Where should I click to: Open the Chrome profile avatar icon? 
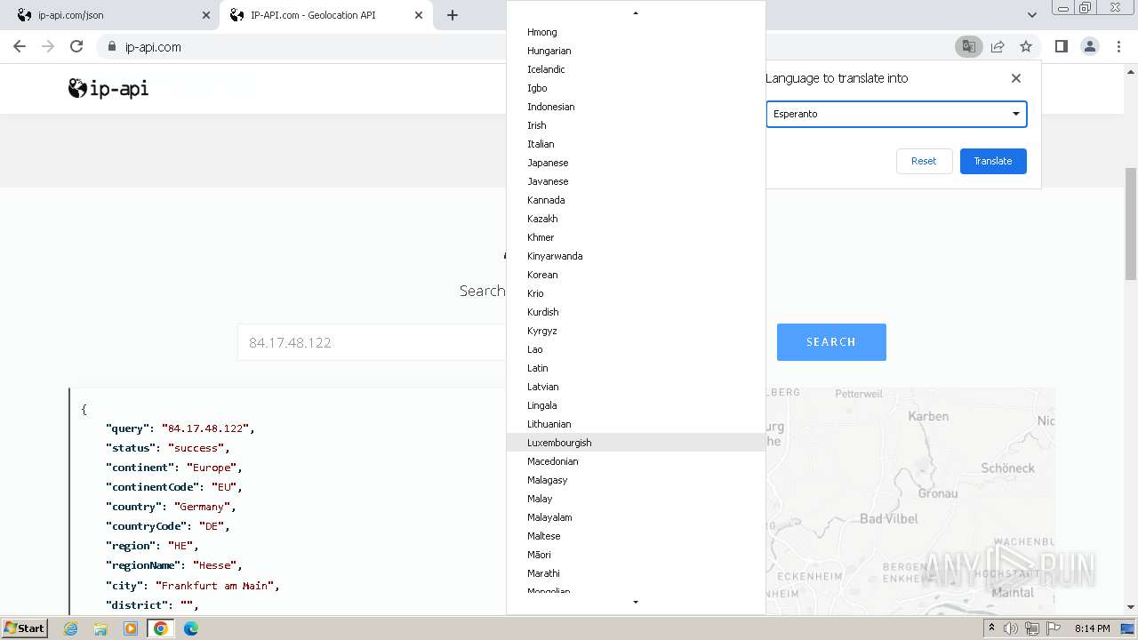pos(1090,47)
